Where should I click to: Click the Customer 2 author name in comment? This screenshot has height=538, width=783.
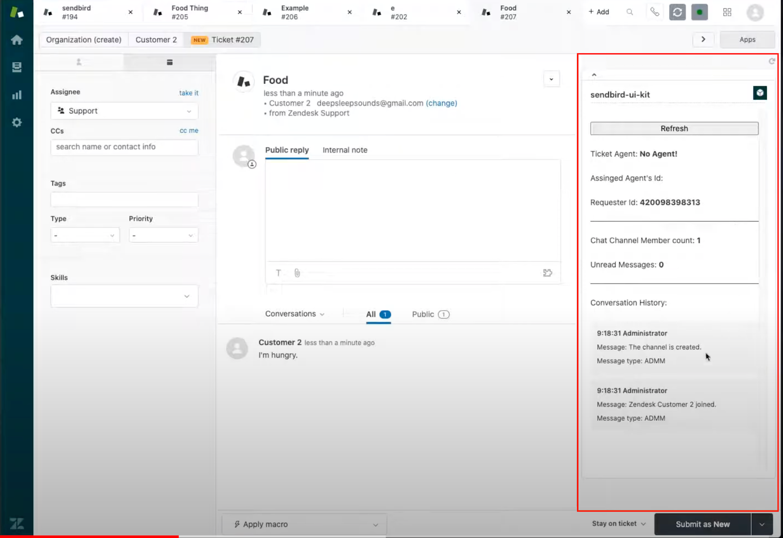tap(280, 343)
